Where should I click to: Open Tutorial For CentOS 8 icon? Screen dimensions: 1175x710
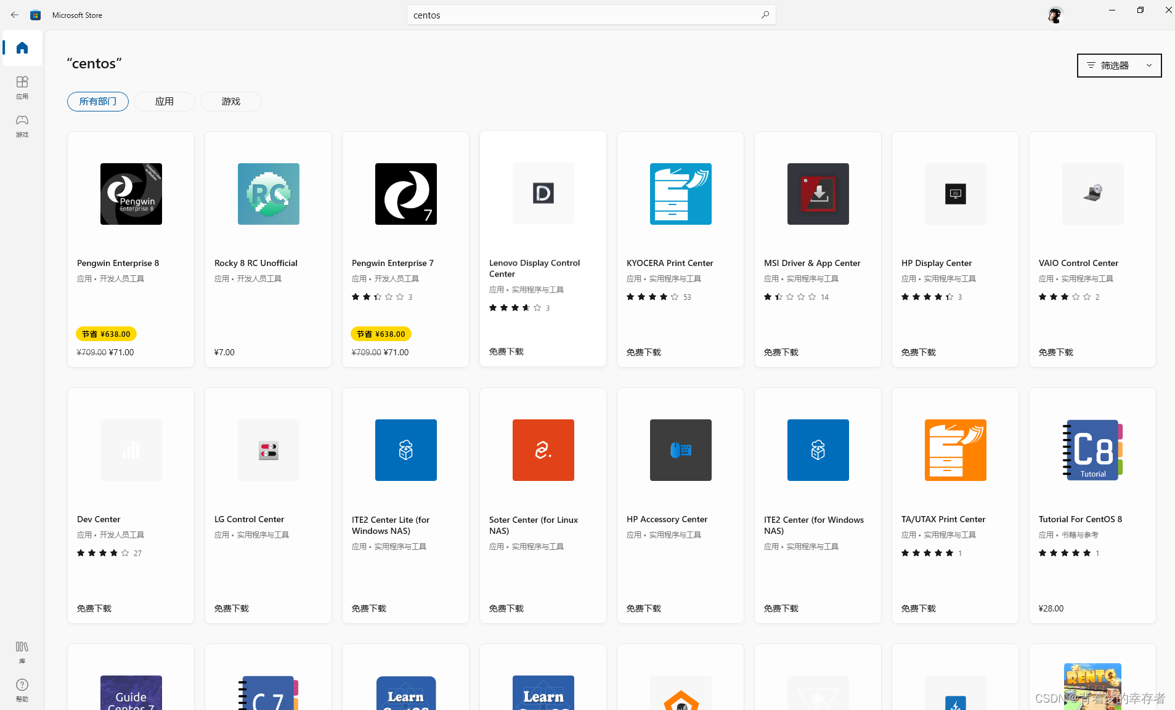pos(1093,450)
